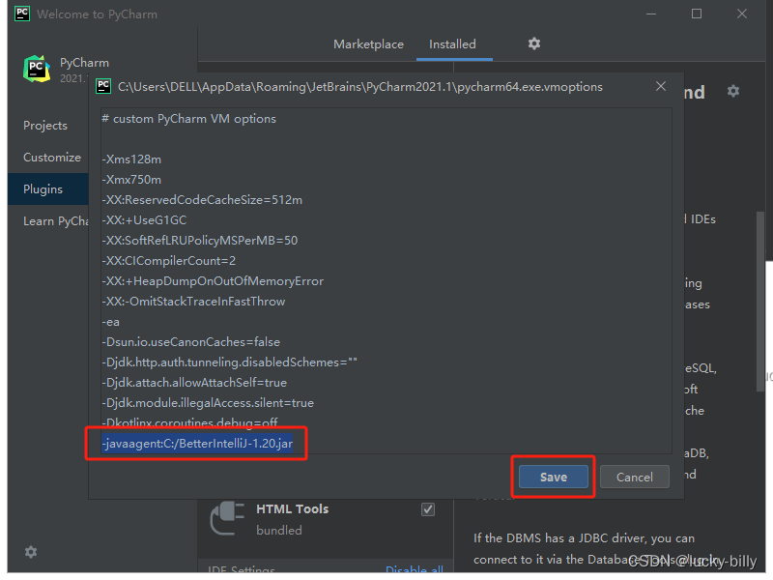Click the -Xmx750m line
The width and height of the screenshot is (773, 580).
pyautogui.click(x=131, y=180)
